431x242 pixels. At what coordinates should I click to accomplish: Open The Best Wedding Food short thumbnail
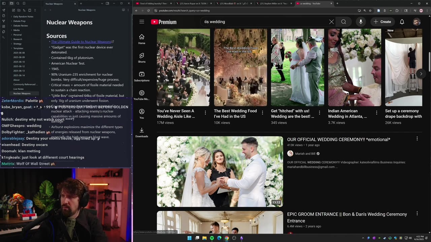240,67
